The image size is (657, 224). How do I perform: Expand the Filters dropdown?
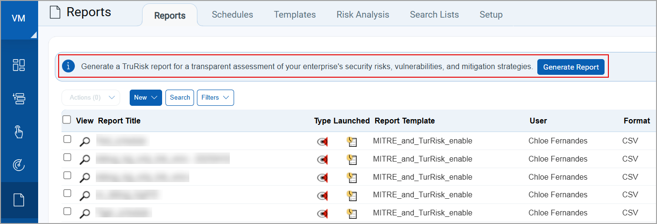216,98
